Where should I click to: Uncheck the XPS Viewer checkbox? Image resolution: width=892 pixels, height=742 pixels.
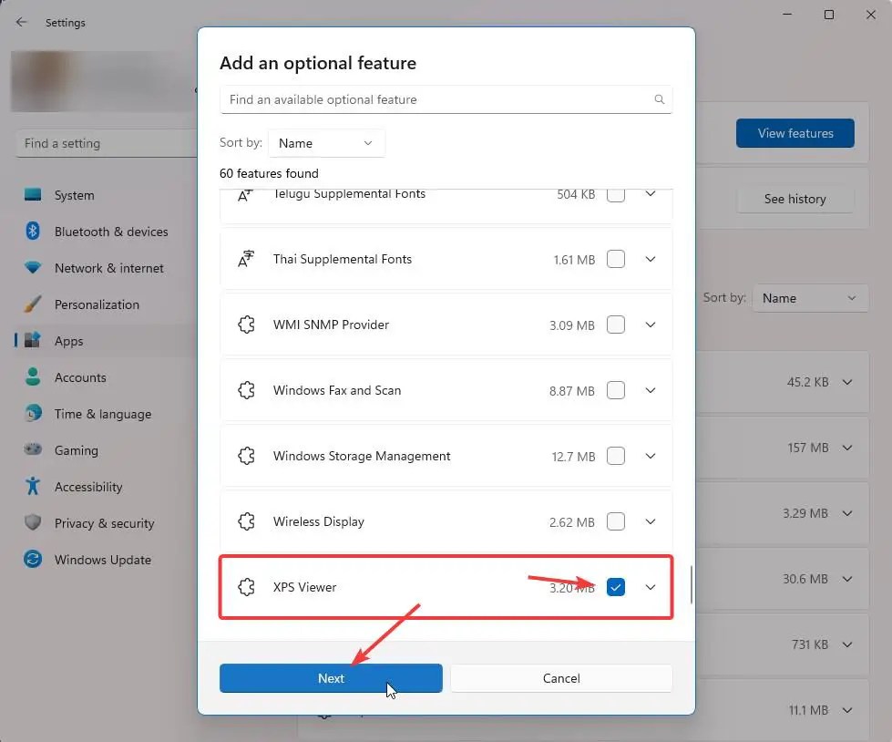(x=616, y=587)
